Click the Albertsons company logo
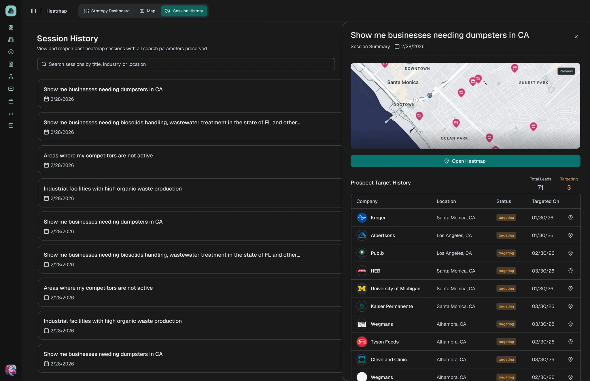 (x=362, y=235)
